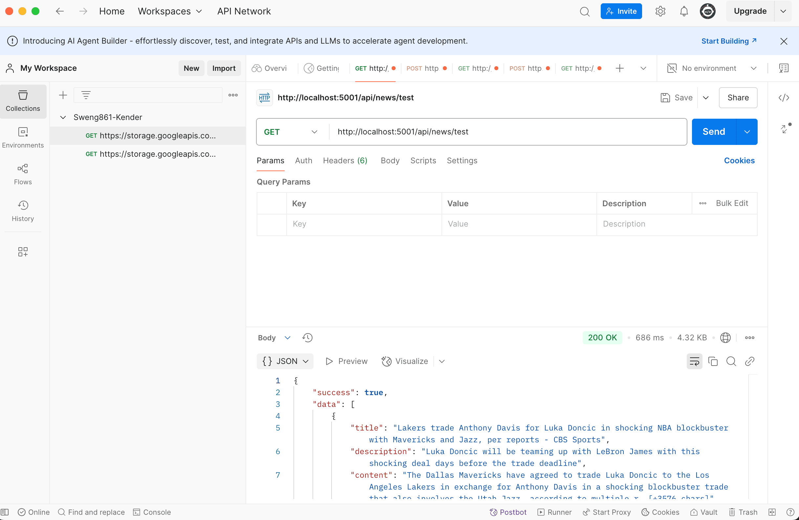Open the Save options dropdown arrow
Image resolution: width=799 pixels, height=520 pixels.
point(706,98)
